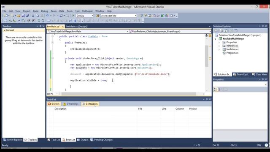Click the Redo arrow icon
The height and width of the screenshot is (152, 270).
tap(54, 16)
